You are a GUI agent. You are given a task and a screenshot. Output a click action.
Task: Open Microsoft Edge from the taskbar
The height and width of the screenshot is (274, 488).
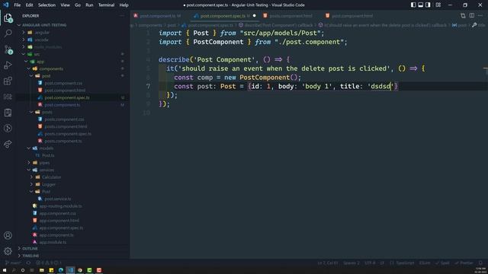(61, 270)
